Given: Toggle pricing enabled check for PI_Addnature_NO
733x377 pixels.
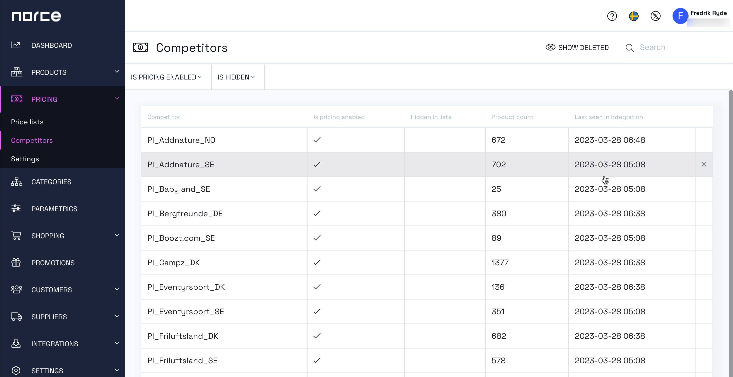Looking at the screenshot, I should [317, 140].
